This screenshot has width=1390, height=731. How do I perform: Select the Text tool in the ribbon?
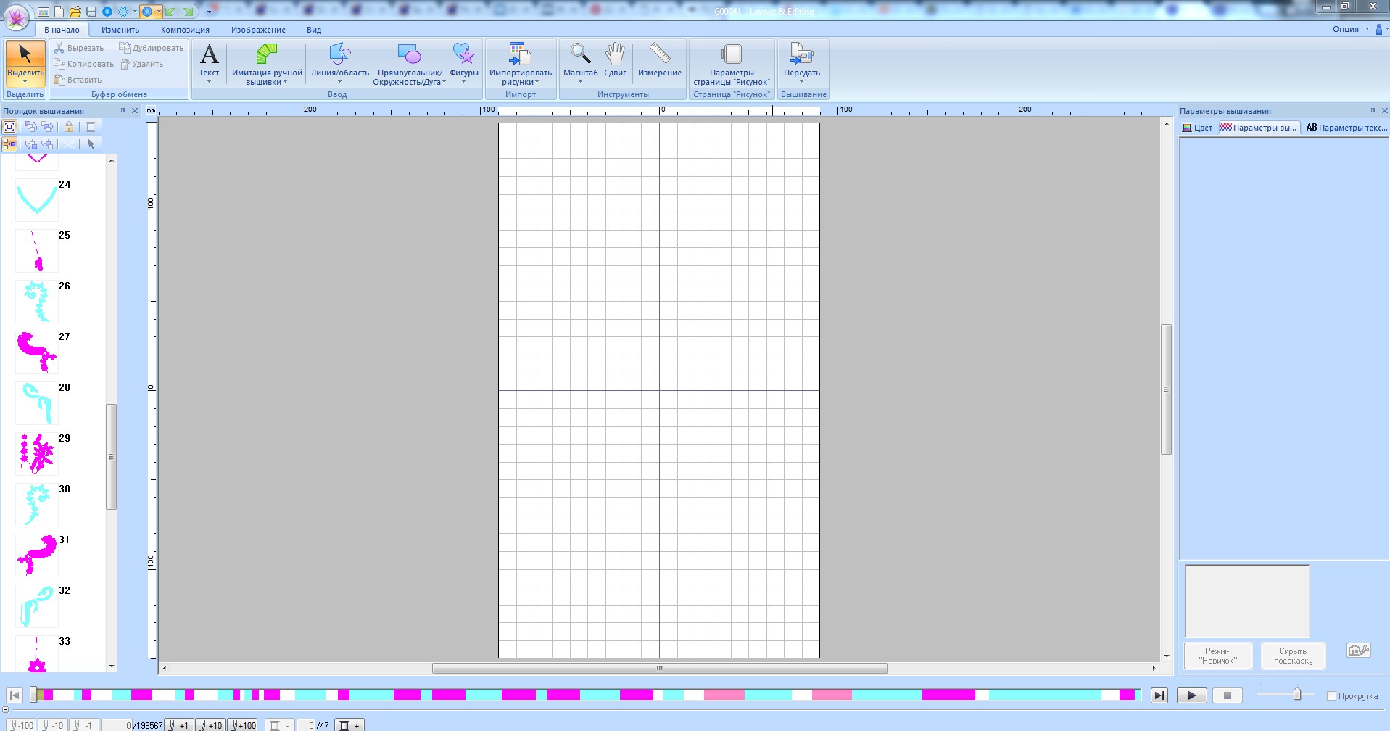(209, 62)
